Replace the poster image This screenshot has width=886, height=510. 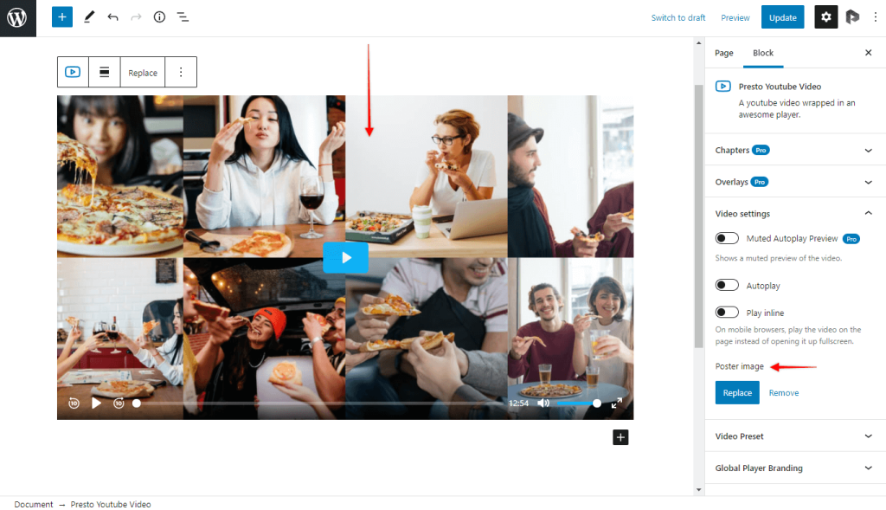pyautogui.click(x=737, y=392)
